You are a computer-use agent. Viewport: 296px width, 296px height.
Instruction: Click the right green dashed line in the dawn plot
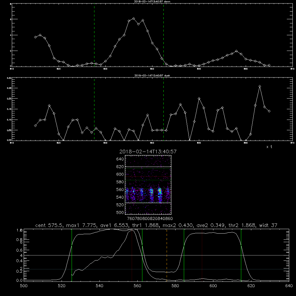(x=163, y=35)
